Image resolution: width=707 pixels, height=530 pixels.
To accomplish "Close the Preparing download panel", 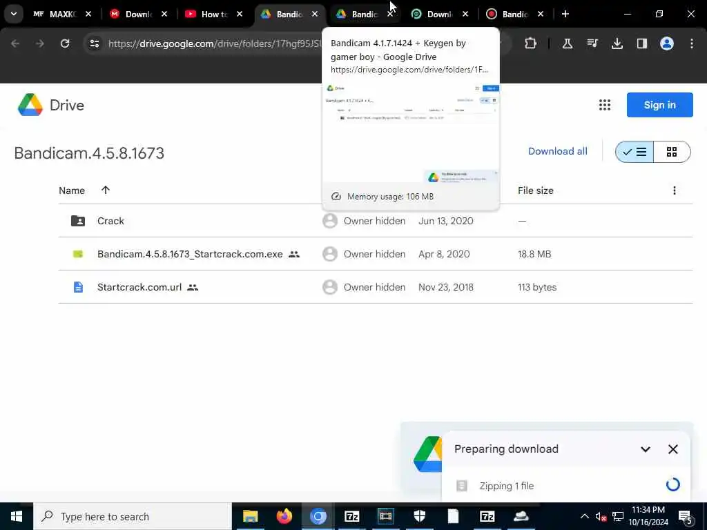I will pos(672,449).
